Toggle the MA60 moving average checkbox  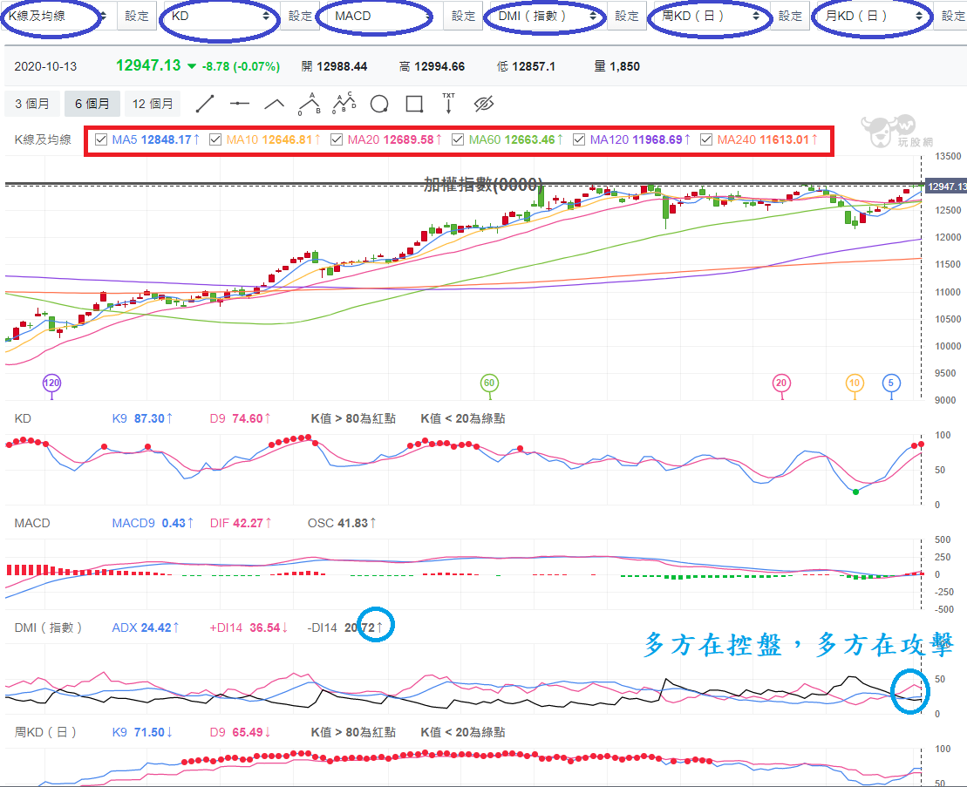(458, 140)
